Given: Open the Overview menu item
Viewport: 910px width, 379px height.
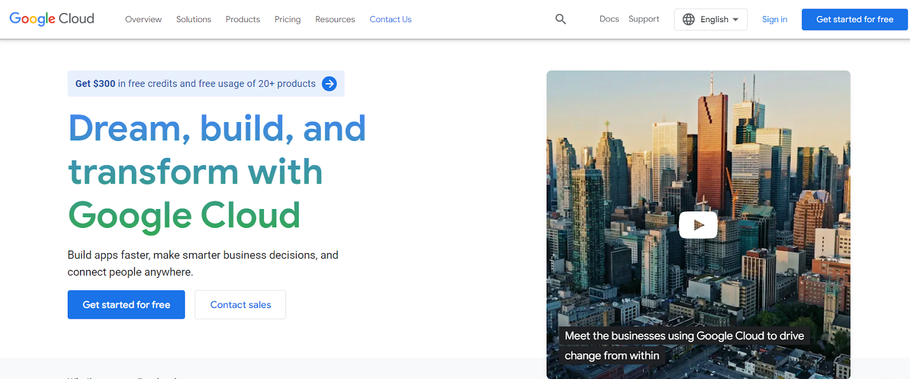Looking at the screenshot, I should (x=143, y=19).
